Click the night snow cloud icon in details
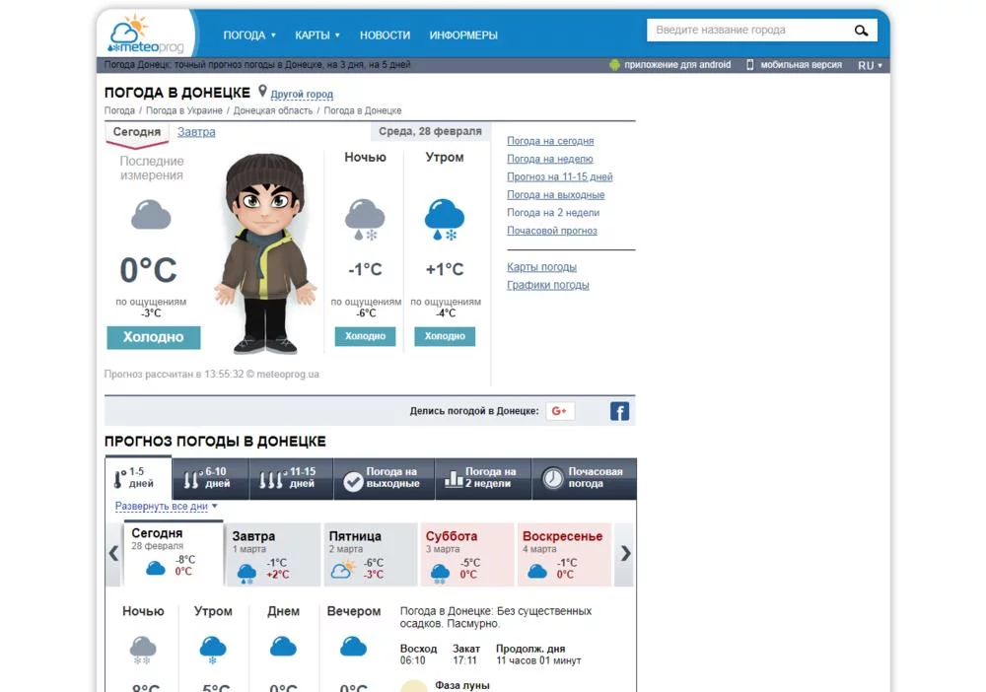986x692 pixels. (143, 650)
